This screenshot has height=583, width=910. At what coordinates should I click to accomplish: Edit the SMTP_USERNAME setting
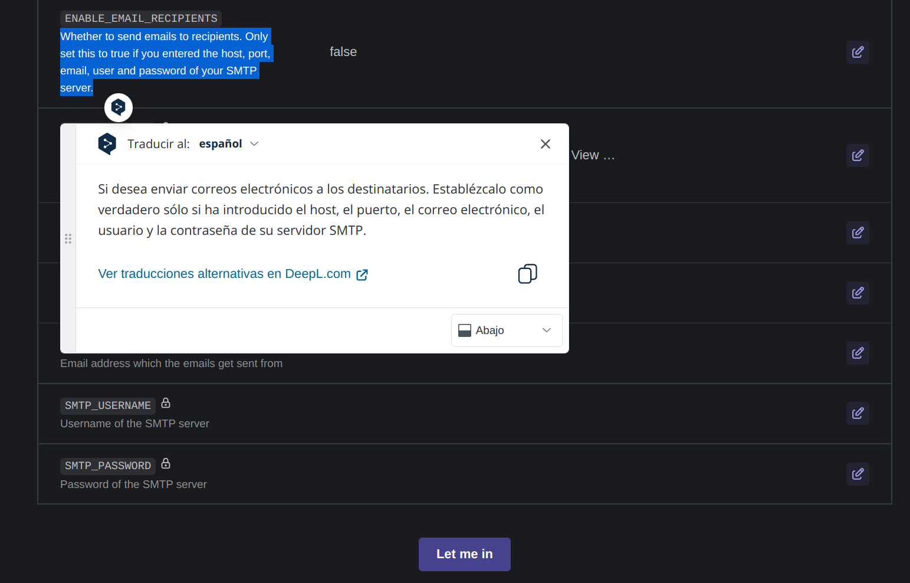(858, 414)
